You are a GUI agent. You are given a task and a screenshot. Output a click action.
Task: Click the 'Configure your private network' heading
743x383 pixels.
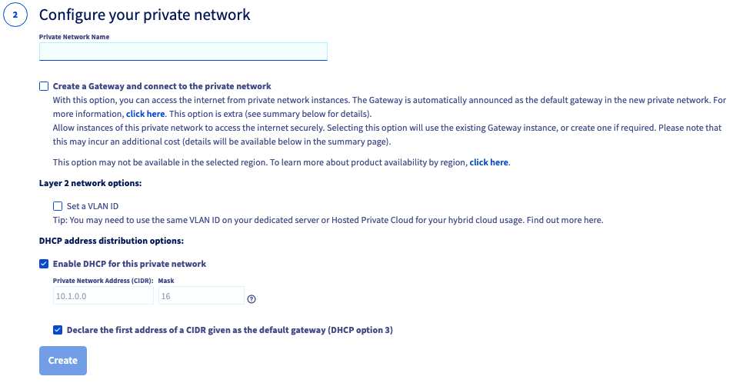pos(145,15)
